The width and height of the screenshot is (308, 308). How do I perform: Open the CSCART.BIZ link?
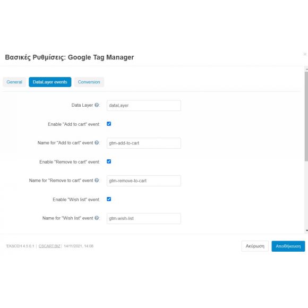click(x=49, y=246)
